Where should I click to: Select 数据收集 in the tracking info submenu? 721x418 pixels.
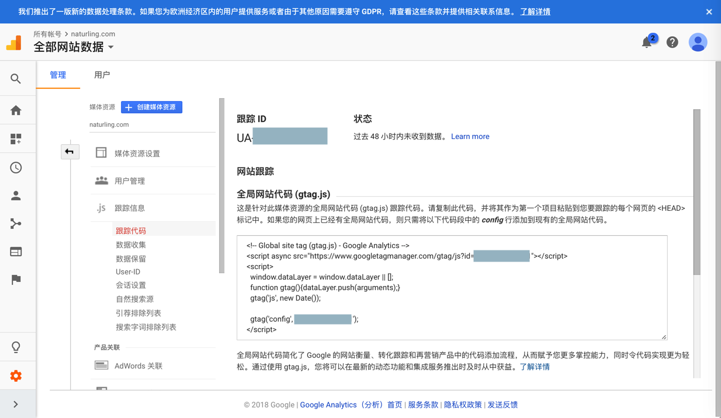point(131,245)
